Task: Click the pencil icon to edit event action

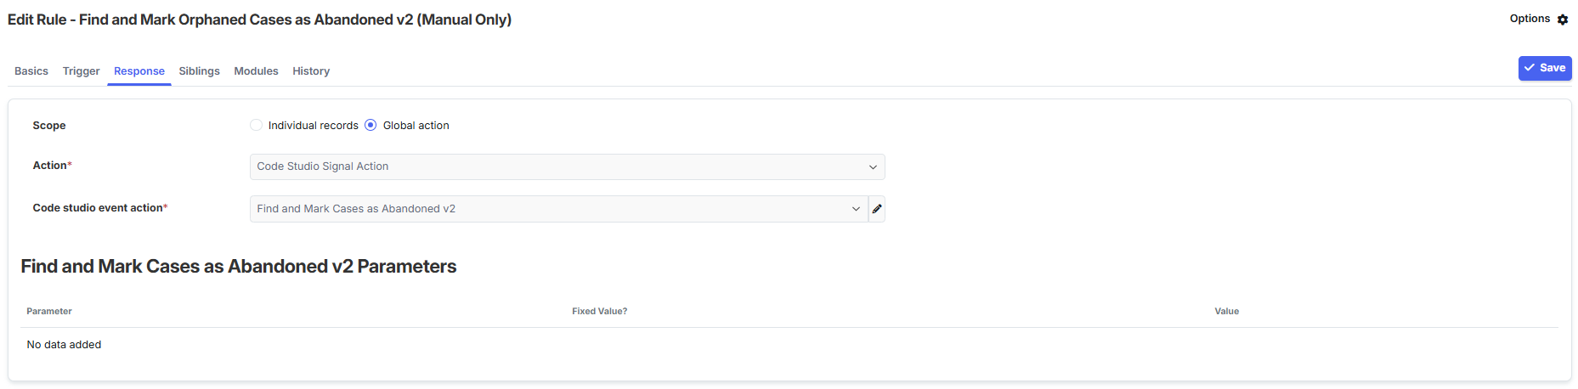Action: (x=877, y=209)
